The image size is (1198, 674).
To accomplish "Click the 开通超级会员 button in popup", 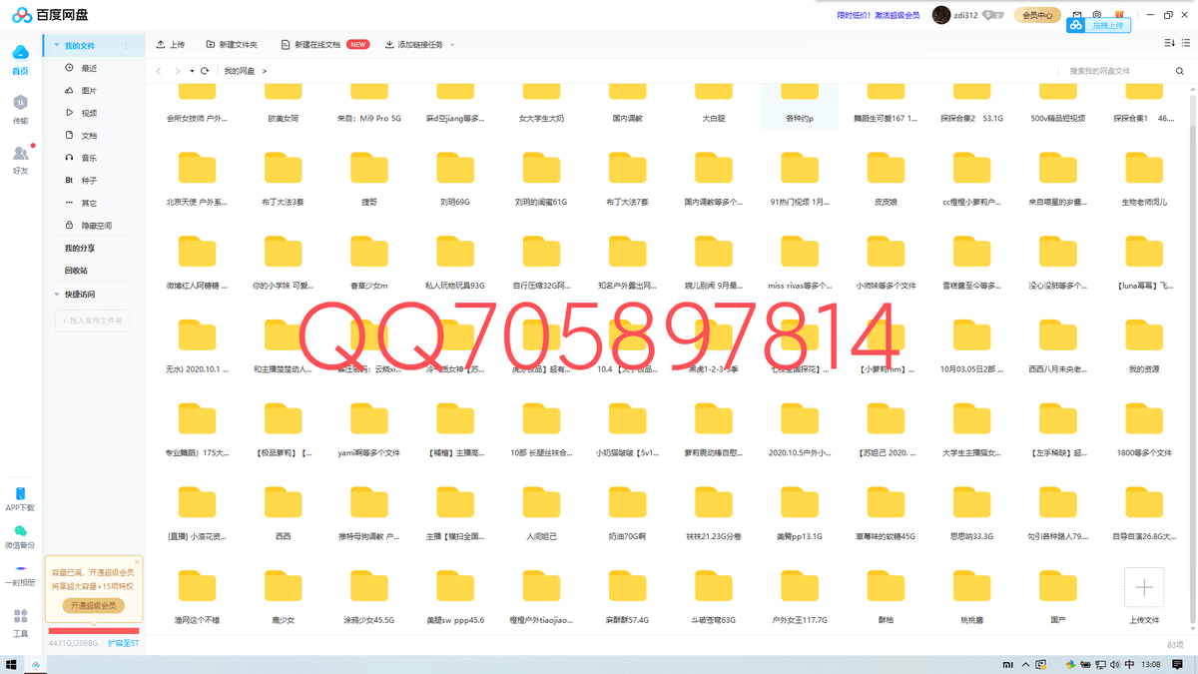I will (93, 605).
